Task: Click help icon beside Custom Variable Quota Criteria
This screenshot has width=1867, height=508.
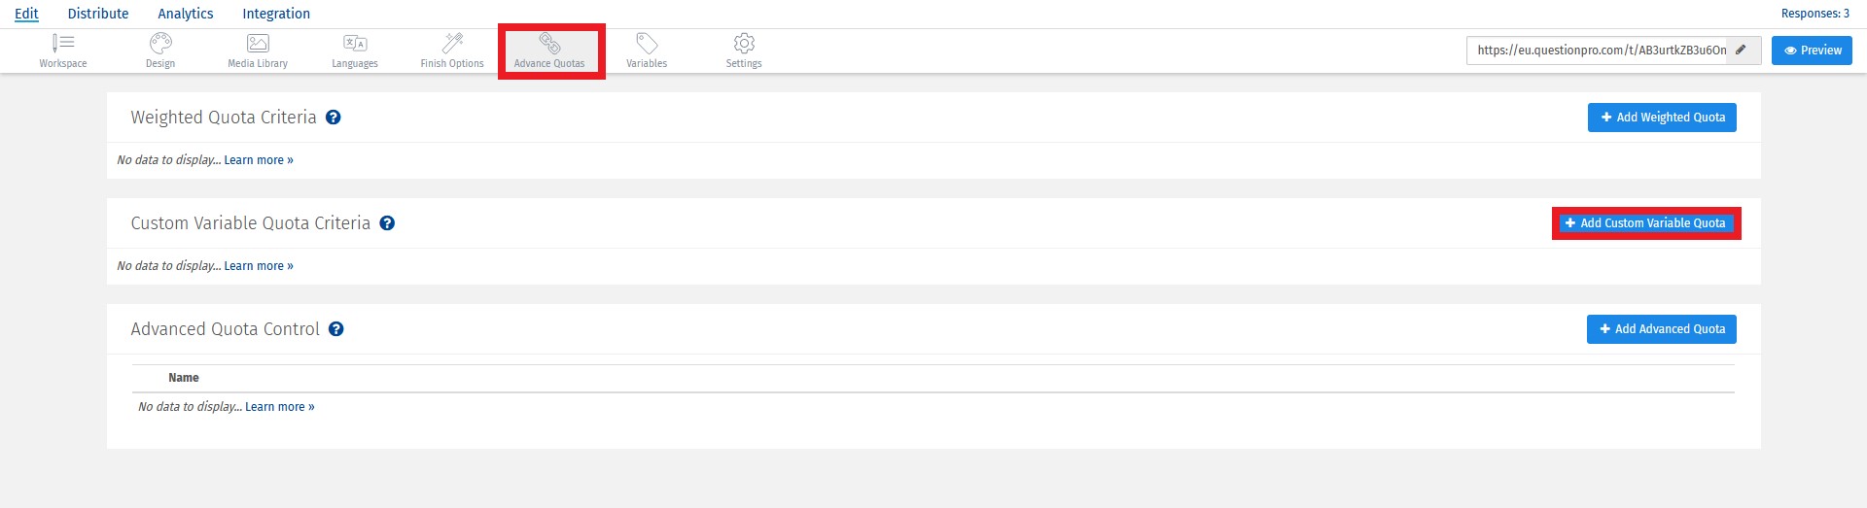Action: pos(387,223)
